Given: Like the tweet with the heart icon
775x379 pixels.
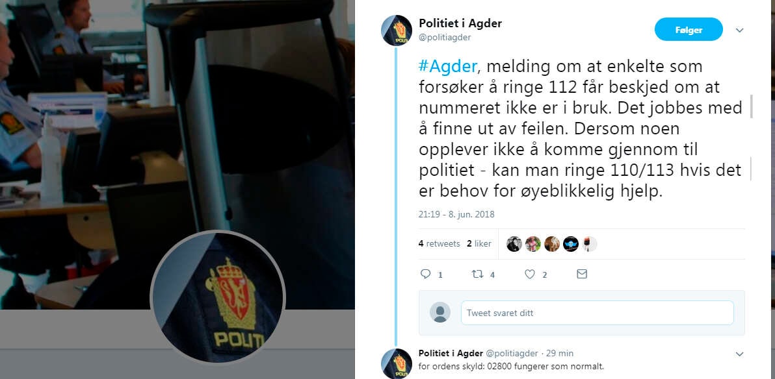Looking at the screenshot, I should (x=530, y=274).
